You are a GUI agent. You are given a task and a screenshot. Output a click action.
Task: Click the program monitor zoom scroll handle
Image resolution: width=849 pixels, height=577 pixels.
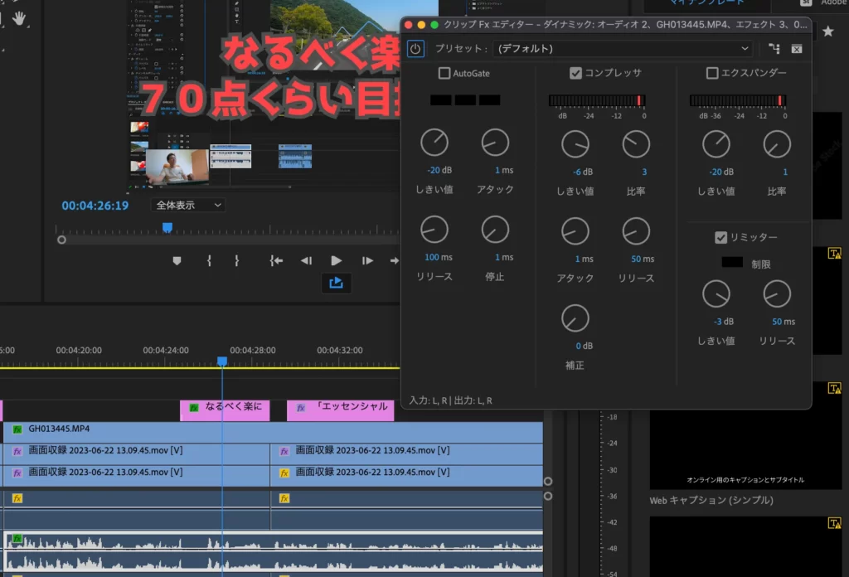point(61,240)
